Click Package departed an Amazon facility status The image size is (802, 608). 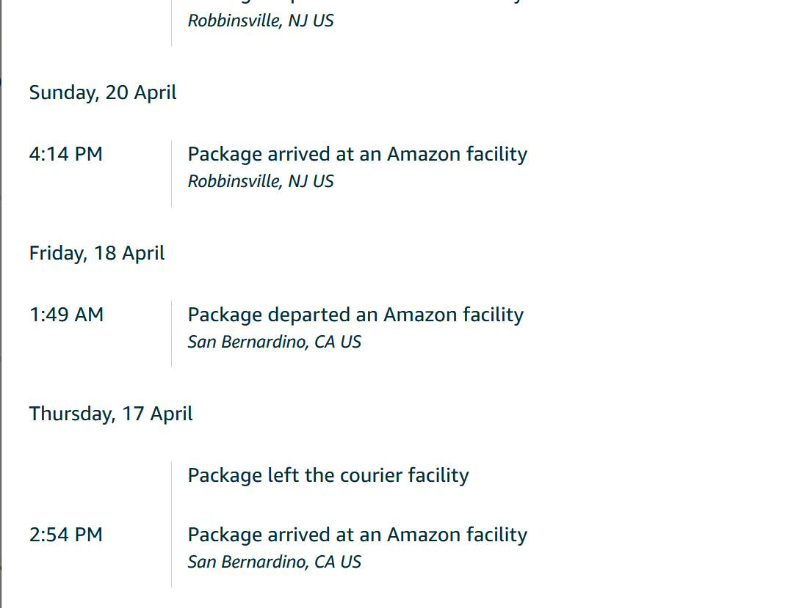coord(355,315)
